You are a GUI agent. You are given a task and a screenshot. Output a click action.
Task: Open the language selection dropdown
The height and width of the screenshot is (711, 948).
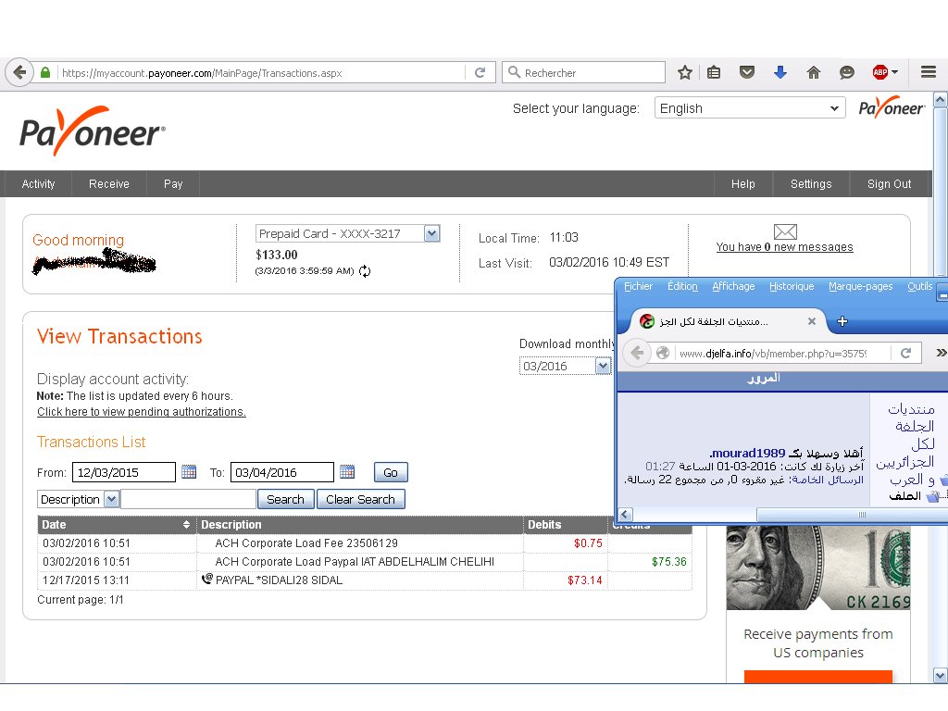coord(750,108)
